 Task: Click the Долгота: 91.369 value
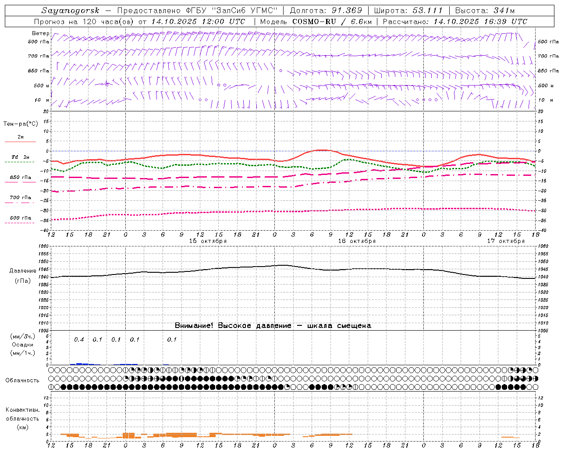326,11
